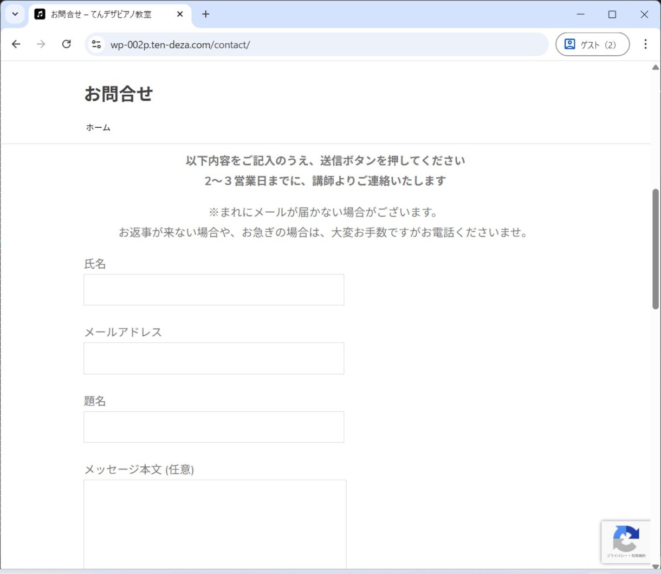Click the tab's music note favicon
661x574 pixels.
(x=40, y=14)
